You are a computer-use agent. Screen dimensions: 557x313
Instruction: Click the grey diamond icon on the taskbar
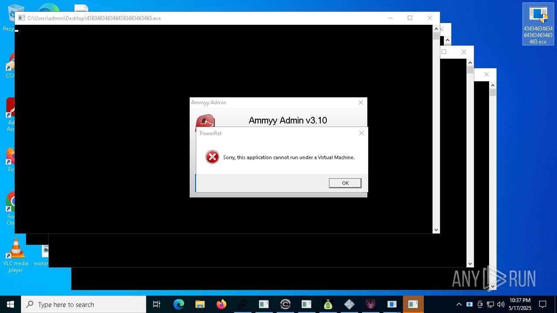coord(349,304)
